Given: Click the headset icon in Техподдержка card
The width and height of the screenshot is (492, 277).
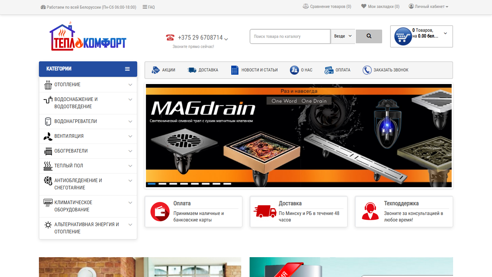Looking at the screenshot, I should click(370, 211).
